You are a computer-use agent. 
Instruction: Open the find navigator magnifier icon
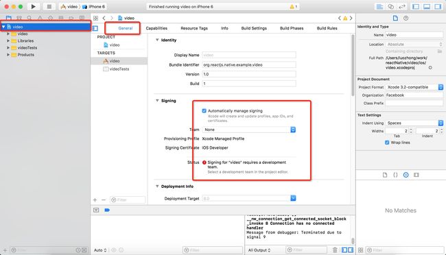point(30,19)
